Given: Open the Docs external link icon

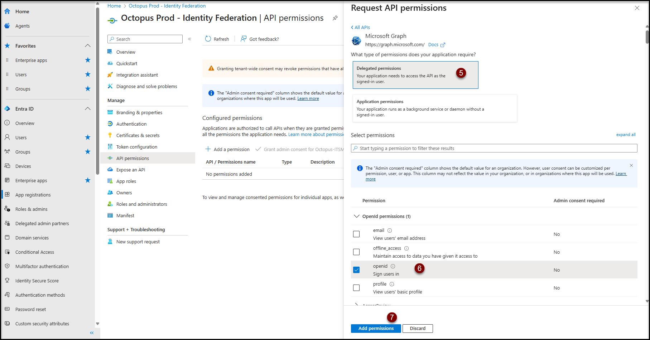Looking at the screenshot, I should [x=443, y=45].
